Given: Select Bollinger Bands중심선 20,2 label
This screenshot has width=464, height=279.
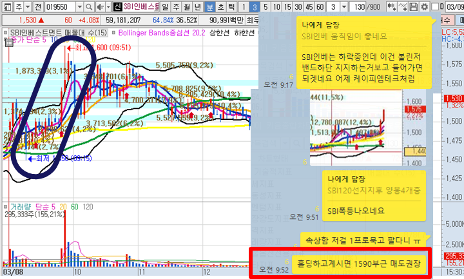Looking at the screenshot, I should coord(162,33).
